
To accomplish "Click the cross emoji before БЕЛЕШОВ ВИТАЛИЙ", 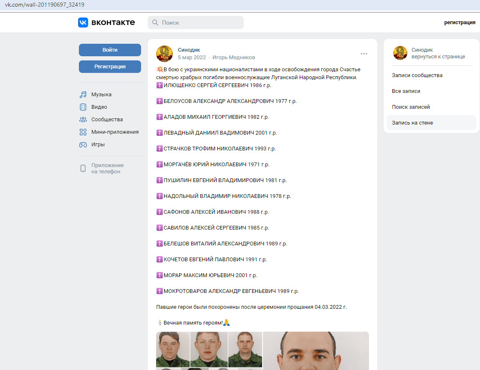I will point(159,243).
